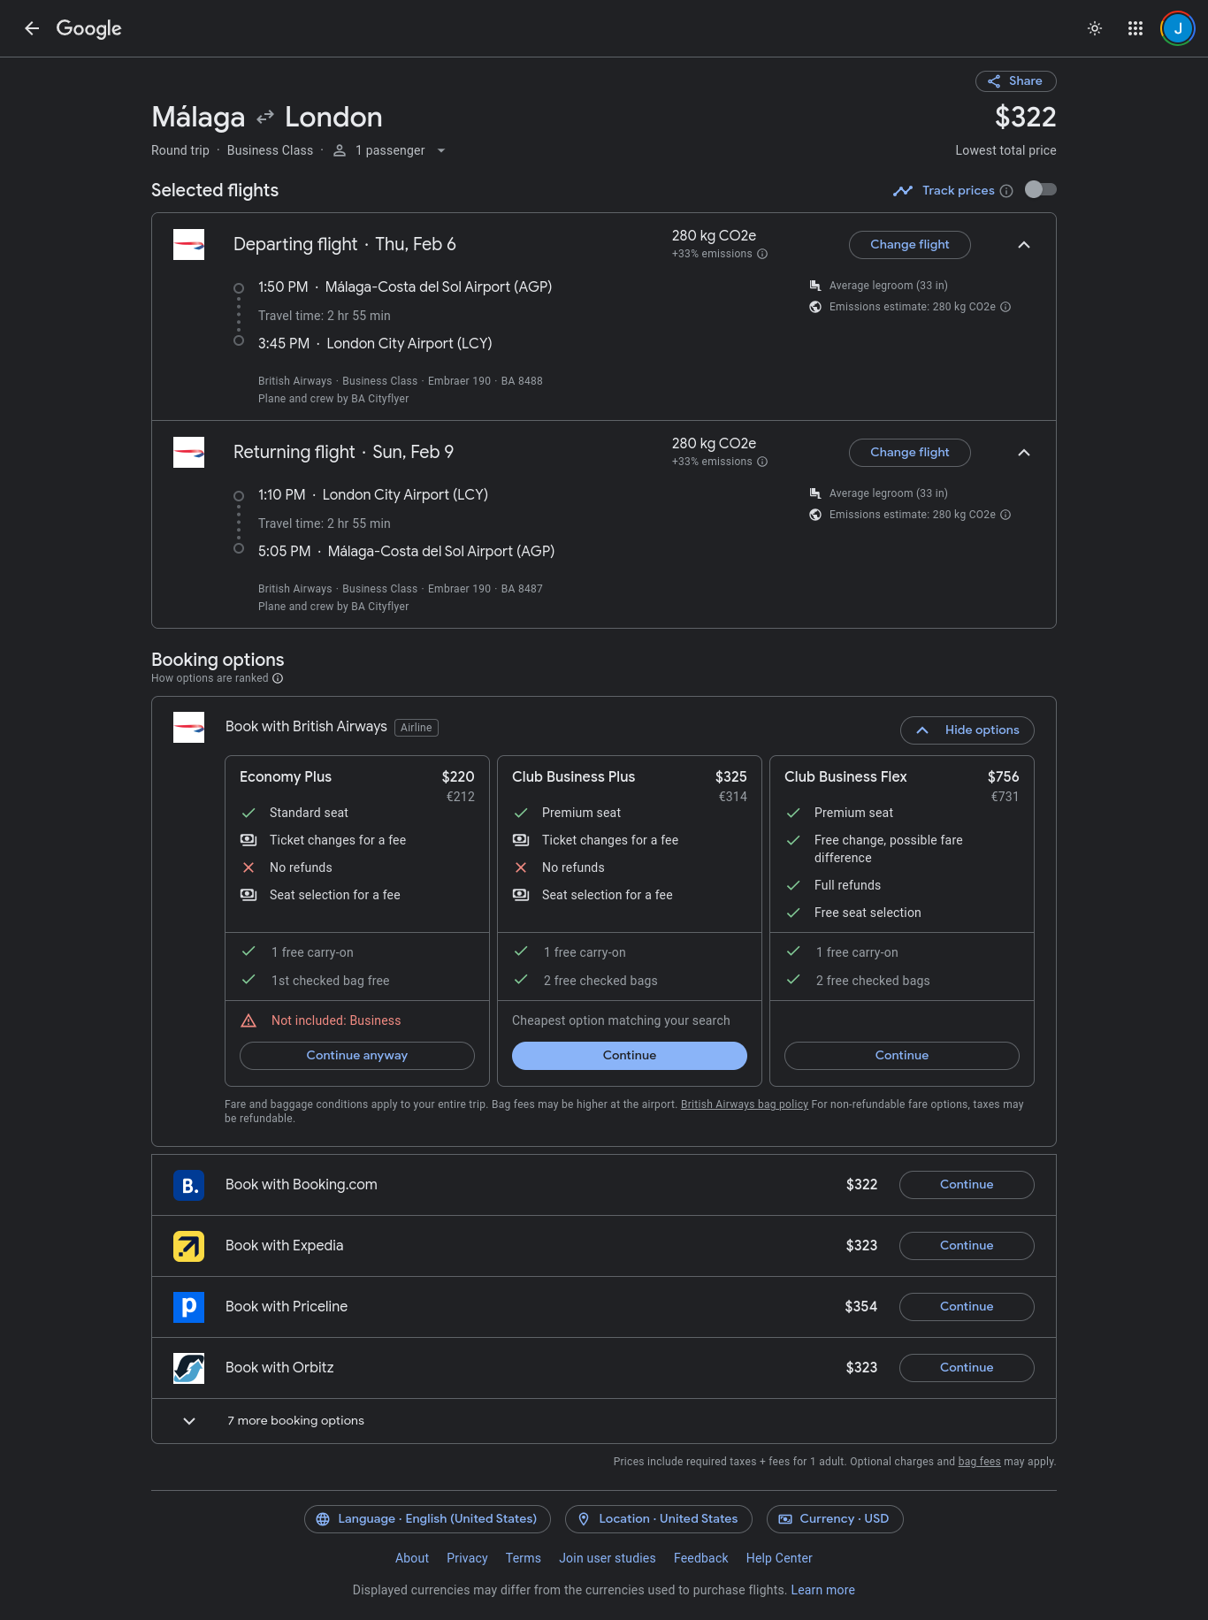
Task: Click the Track prices info icon
Action: [1006, 191]
